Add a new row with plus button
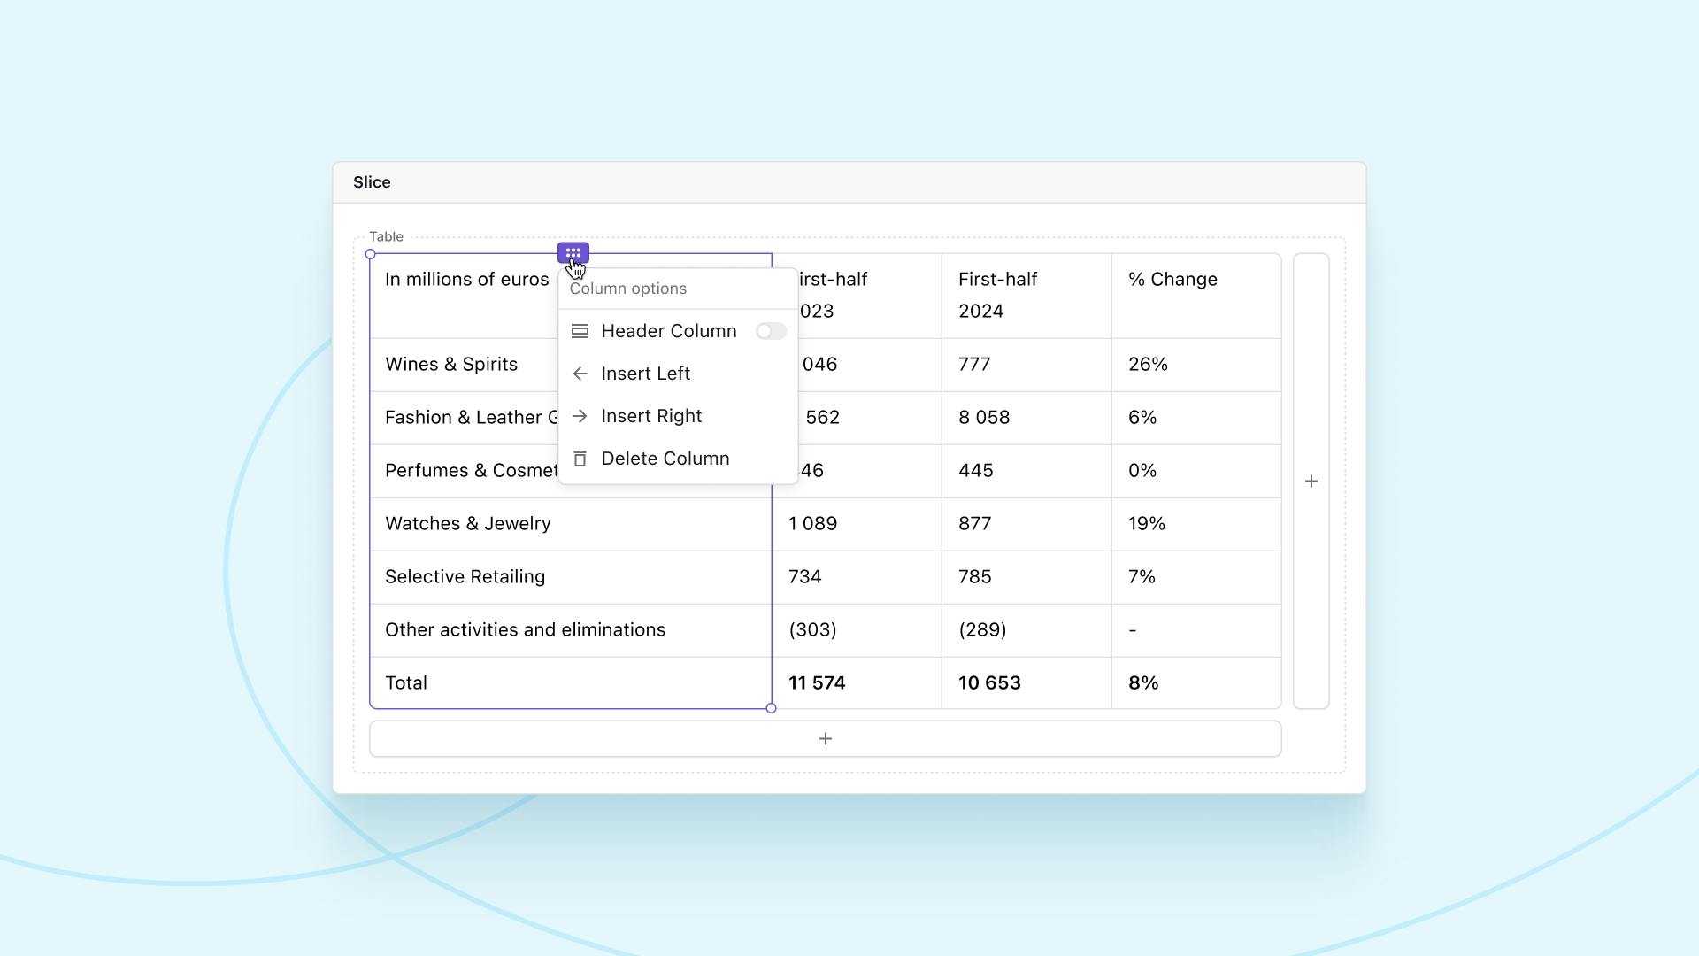The image size is (1699, 956). (x=825, y=738)
